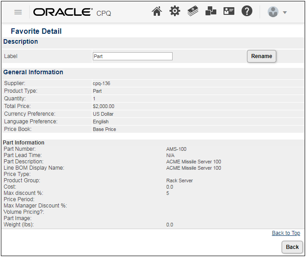Click the Oracle CPQ logo
306x257 pixels.
pos(72,12)
